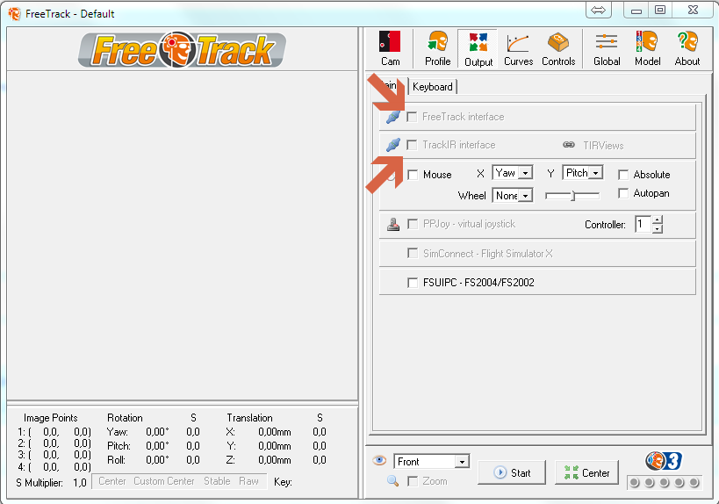Switch to the Keyboard tab
The height and width of the screenshot is (504, 719).
click(x=433, y=87)
